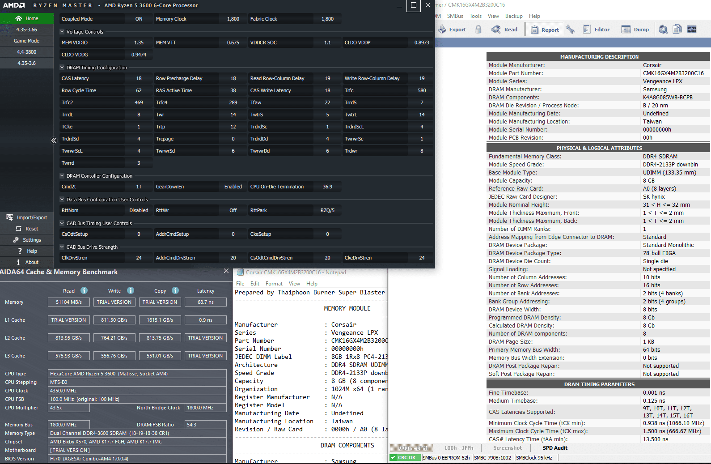Click copy documents icon in Thaiphoon toolbar

(x=677, y=30)
